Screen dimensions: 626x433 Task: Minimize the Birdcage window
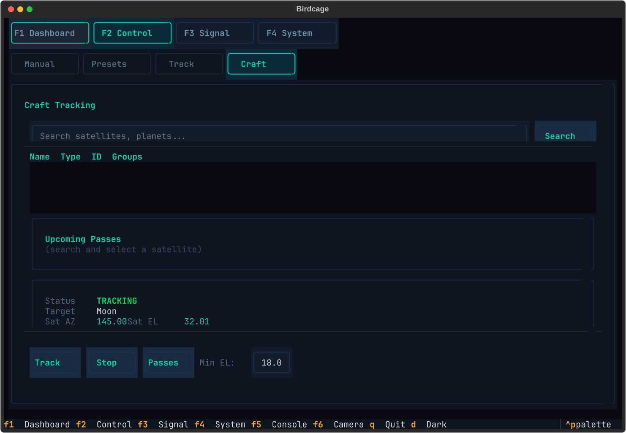tap(20, 9)
